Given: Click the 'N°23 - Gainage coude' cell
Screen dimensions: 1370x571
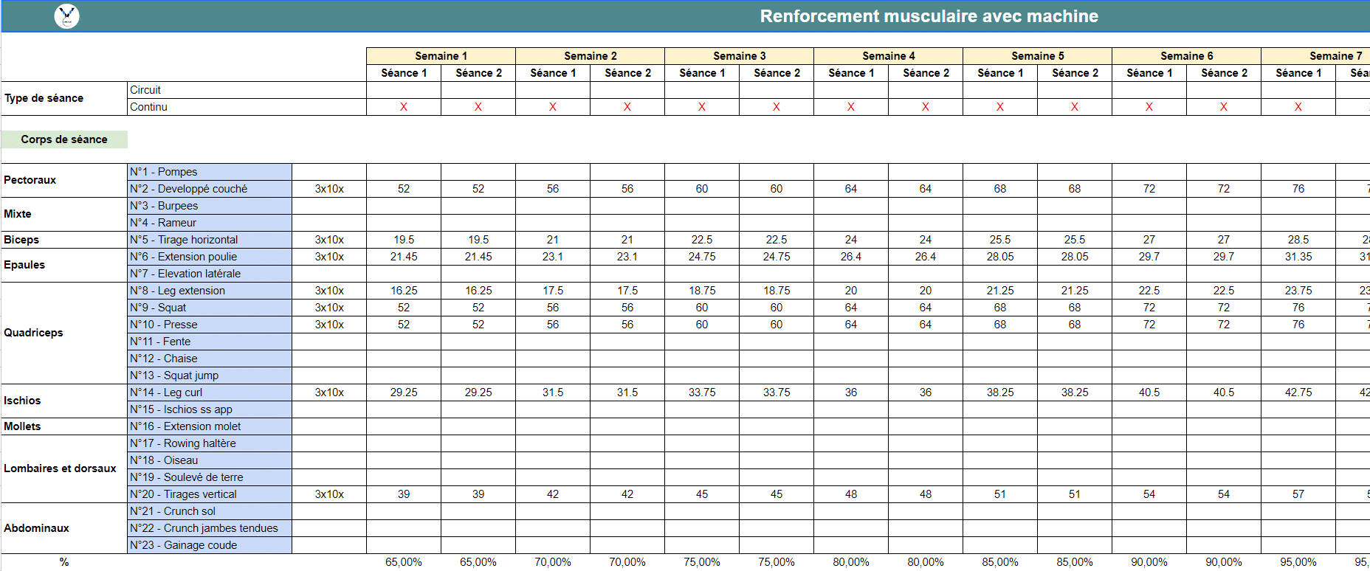Looking at the screenshot, I should [210, 545].
